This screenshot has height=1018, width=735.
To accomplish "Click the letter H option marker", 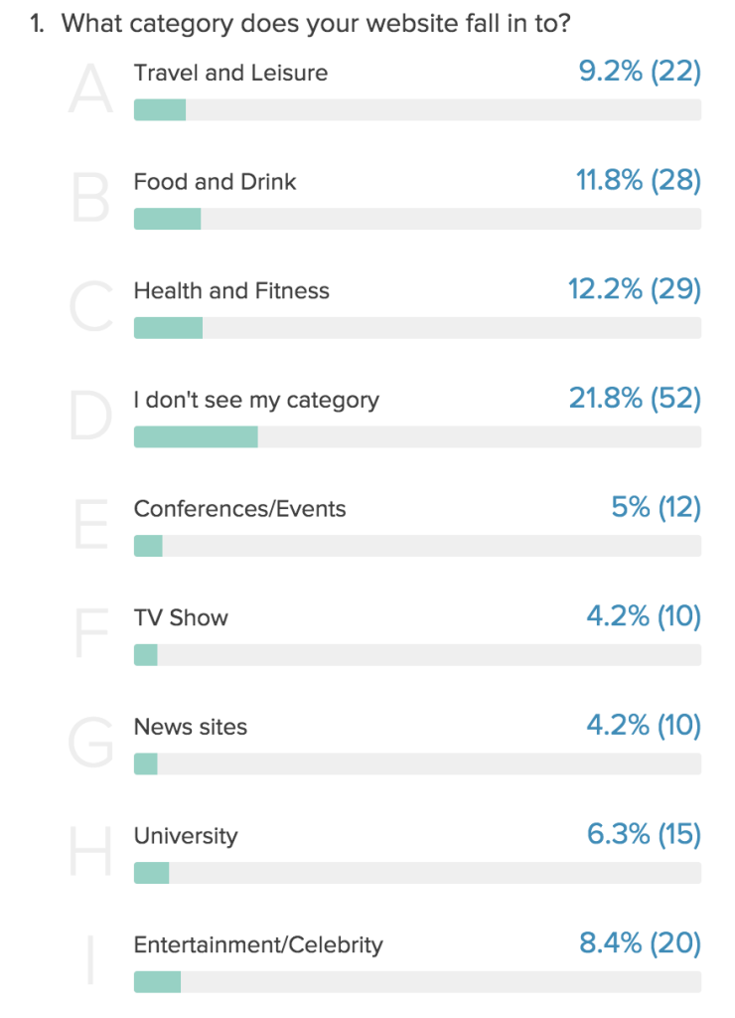I will click(x=90, y=851).
